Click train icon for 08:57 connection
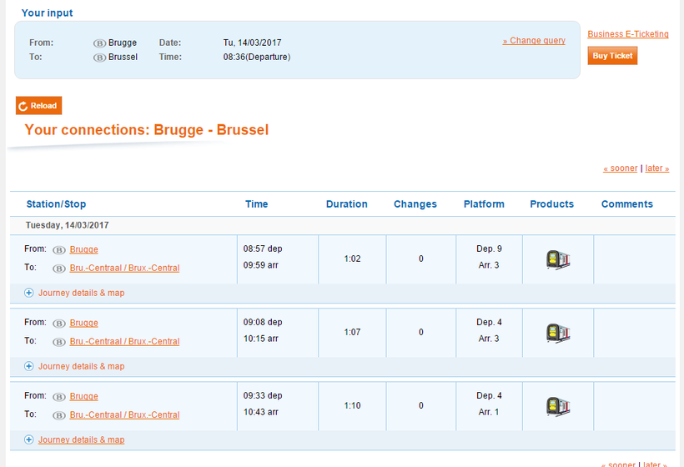The width and height of the screenshot is (684, 467). [557, 259]
